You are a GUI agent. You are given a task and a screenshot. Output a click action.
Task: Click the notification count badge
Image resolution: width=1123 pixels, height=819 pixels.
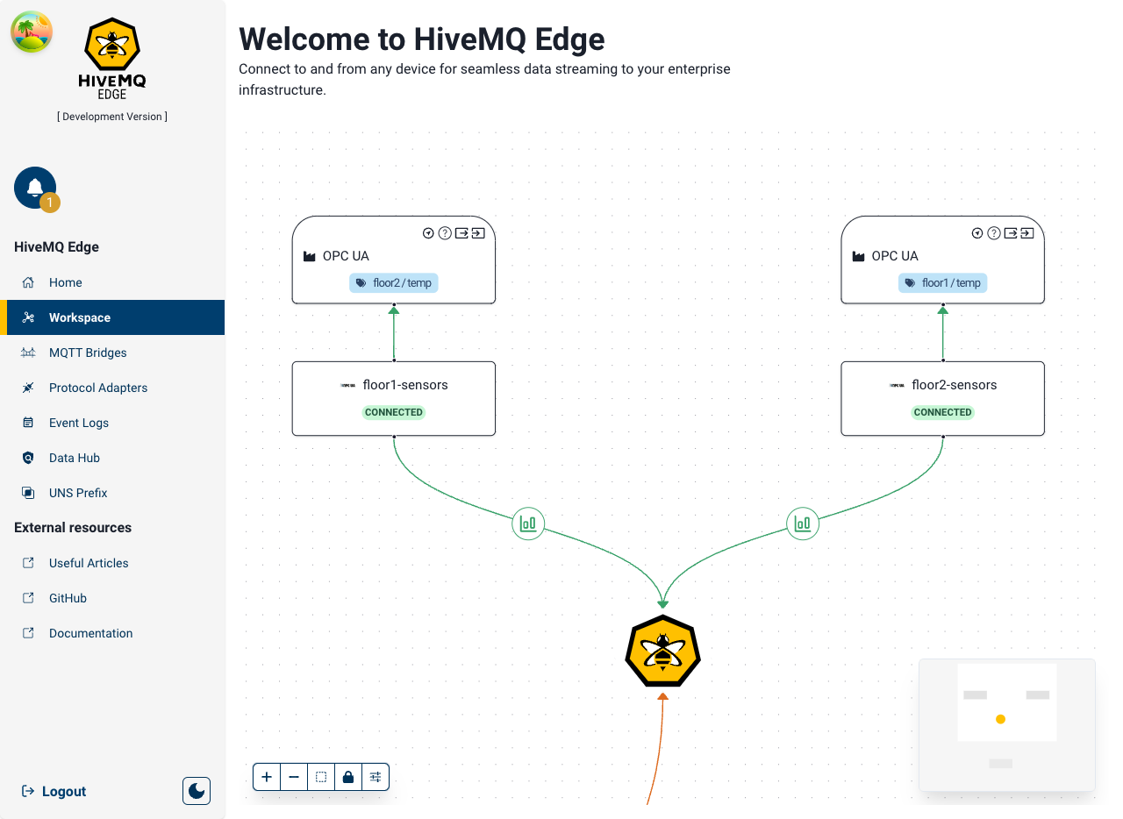coord(50,203)
